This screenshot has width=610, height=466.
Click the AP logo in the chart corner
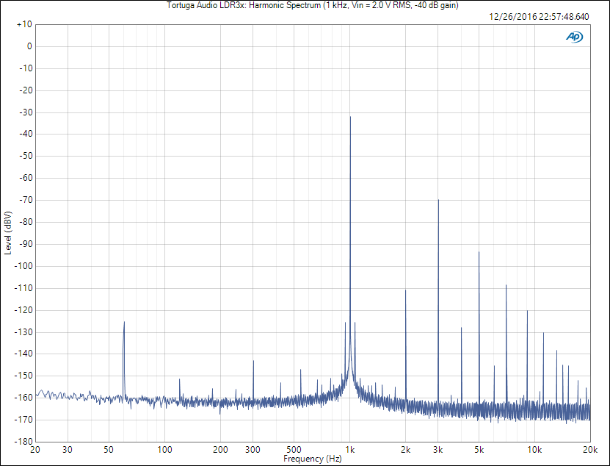coord(574,37)
